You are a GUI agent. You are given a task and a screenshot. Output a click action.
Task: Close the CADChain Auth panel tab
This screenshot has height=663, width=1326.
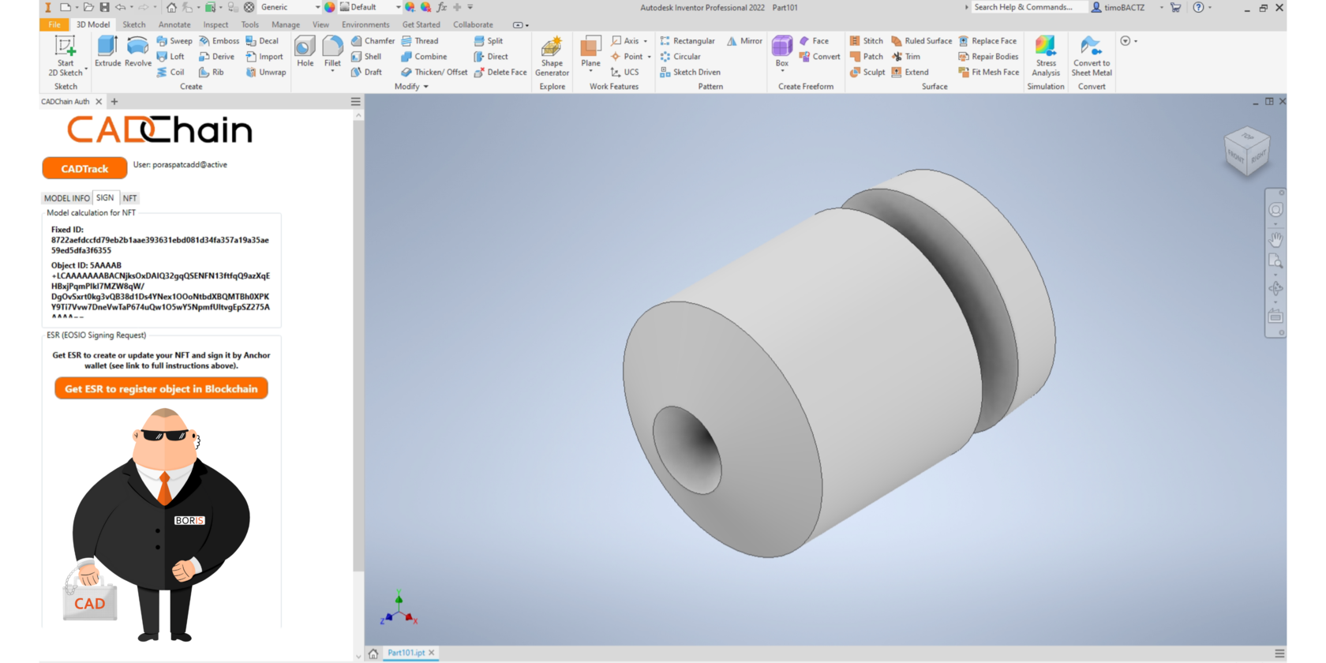tap(99, 101)
